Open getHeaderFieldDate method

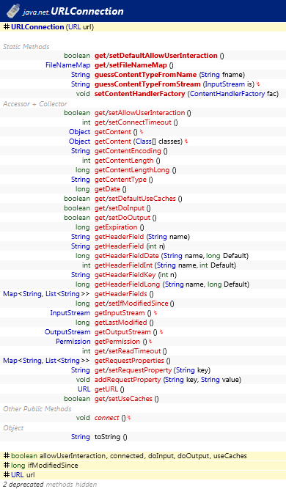(x=127, y=256)
